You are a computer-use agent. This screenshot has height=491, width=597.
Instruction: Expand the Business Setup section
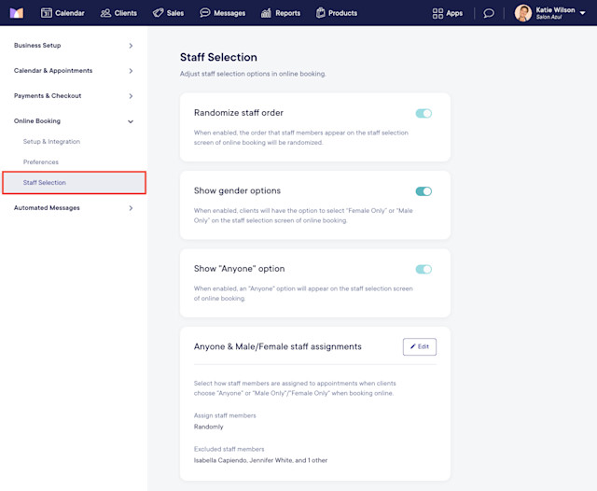tap(74, 46)
